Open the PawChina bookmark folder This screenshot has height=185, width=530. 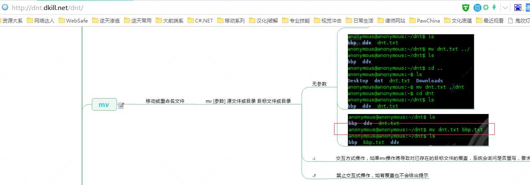tap(425, 20)
